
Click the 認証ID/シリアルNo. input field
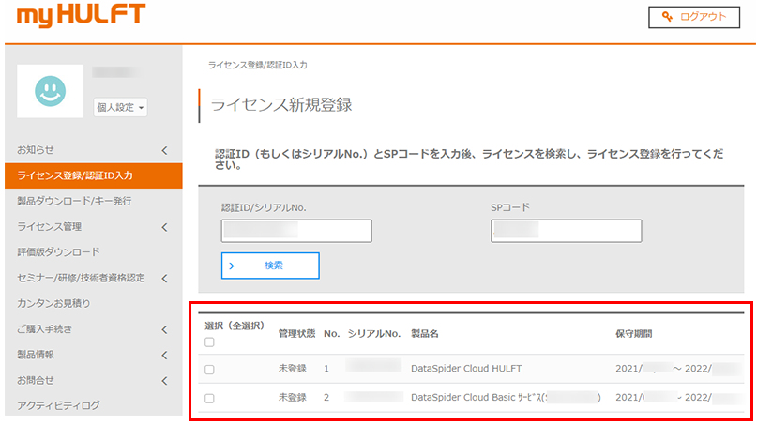(x=296, y=231)
